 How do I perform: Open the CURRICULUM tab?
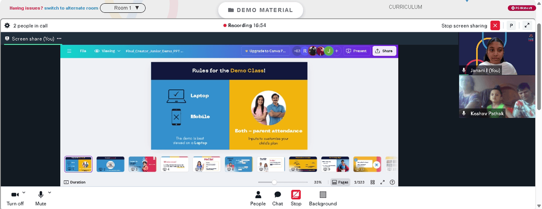point(405,7)
